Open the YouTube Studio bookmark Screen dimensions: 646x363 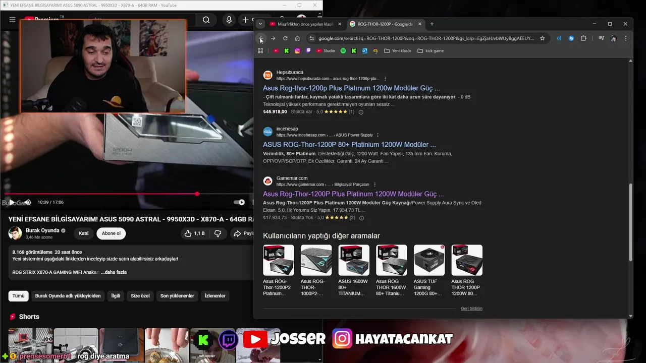pyautogui.click(x=326, y=50)
